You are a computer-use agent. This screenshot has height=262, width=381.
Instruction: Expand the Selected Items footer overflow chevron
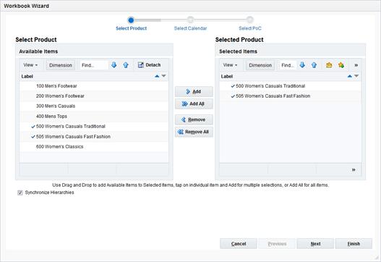point(354,169)
